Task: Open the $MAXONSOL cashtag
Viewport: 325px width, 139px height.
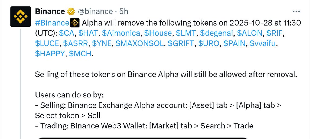Action: click(x=140, y=43)
